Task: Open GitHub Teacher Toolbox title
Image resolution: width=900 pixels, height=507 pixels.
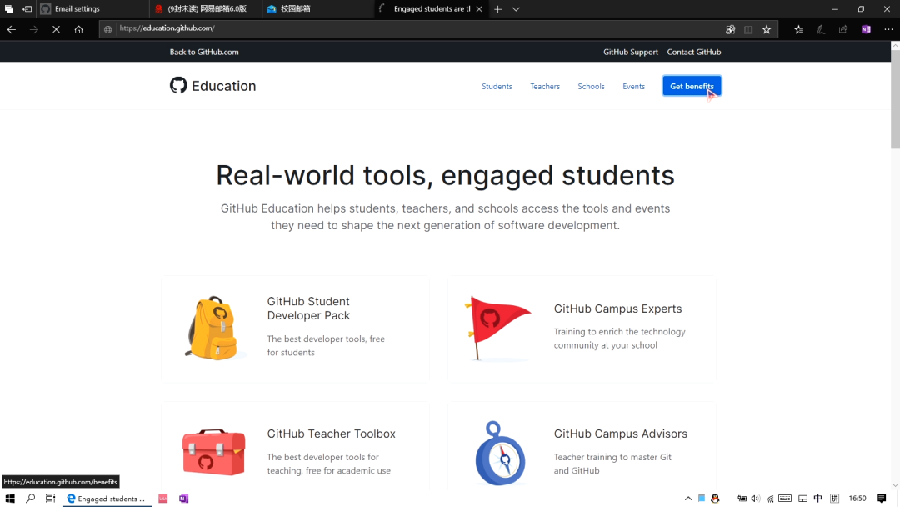Action: 331,434
